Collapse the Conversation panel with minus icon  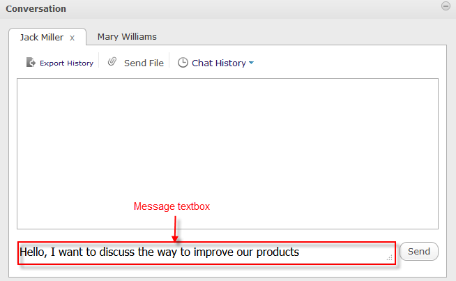point(446,6)
